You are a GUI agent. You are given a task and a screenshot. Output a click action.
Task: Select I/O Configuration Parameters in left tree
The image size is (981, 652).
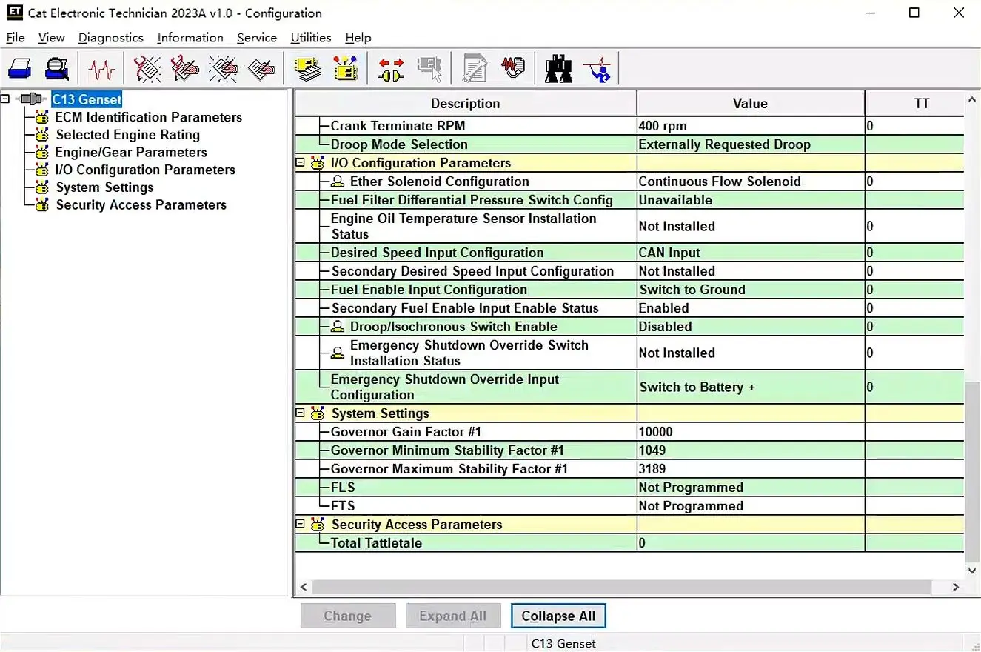click(x=145, y=170)
